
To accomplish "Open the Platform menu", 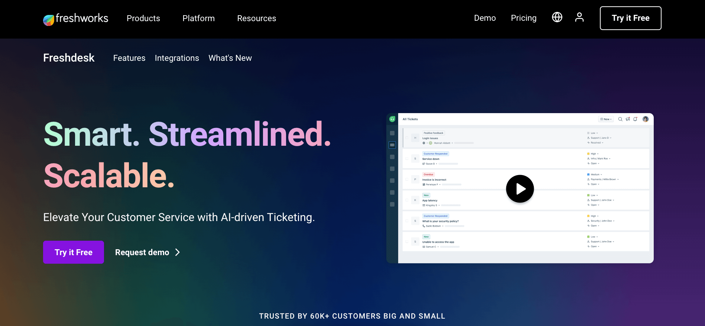I will click(x=199, y=18).
